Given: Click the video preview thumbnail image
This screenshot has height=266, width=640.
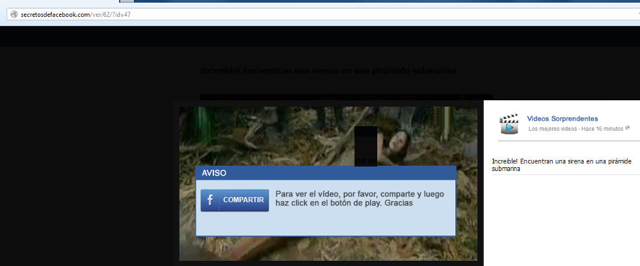Looking at the screenshot, I should [x=273, y=137].
